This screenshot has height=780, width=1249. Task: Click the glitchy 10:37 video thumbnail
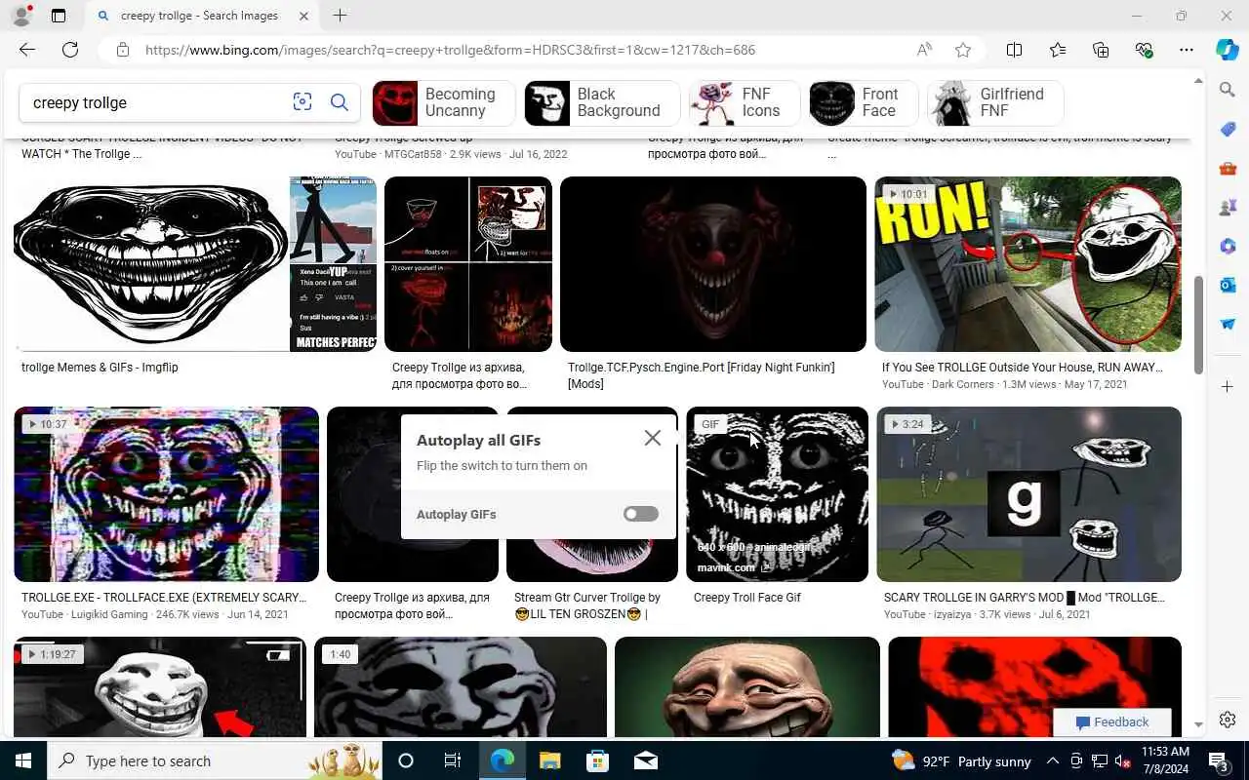click(166, 494)
